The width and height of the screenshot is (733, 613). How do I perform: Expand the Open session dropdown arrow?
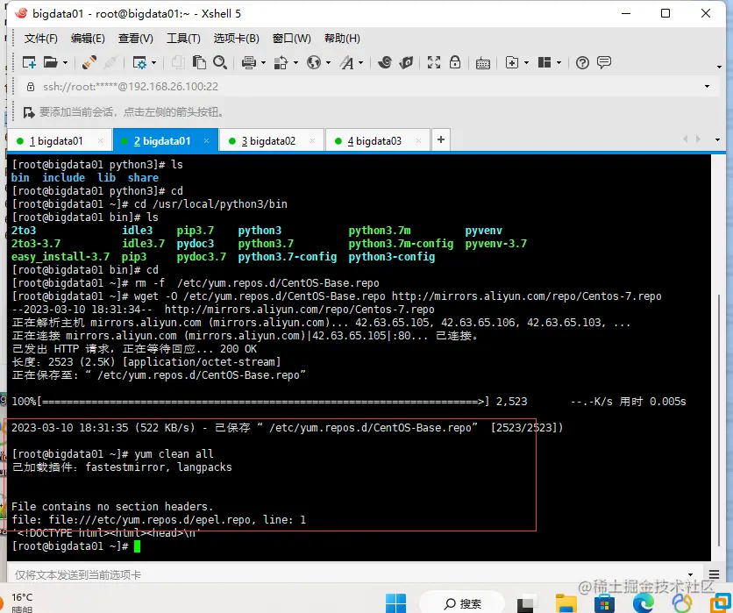(65, 62)
